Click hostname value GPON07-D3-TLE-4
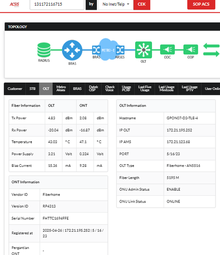The height and width of the screenshot is (255, 220). click(x=182, y=118)
